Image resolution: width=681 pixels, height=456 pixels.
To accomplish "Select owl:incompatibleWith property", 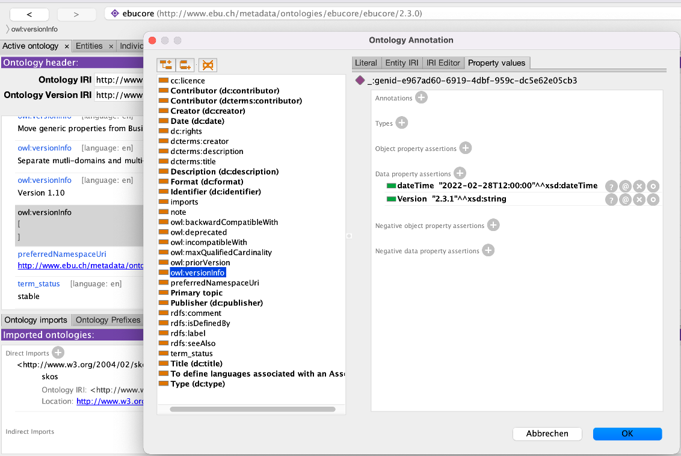I will (x=209, y=242).
